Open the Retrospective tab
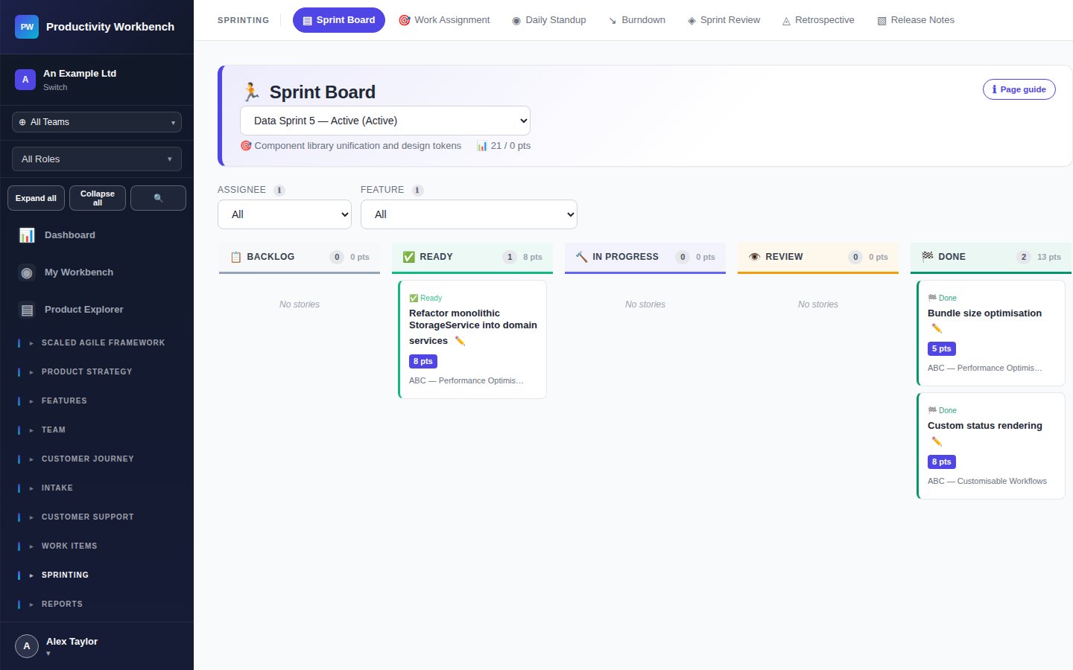 click(818, 20)
